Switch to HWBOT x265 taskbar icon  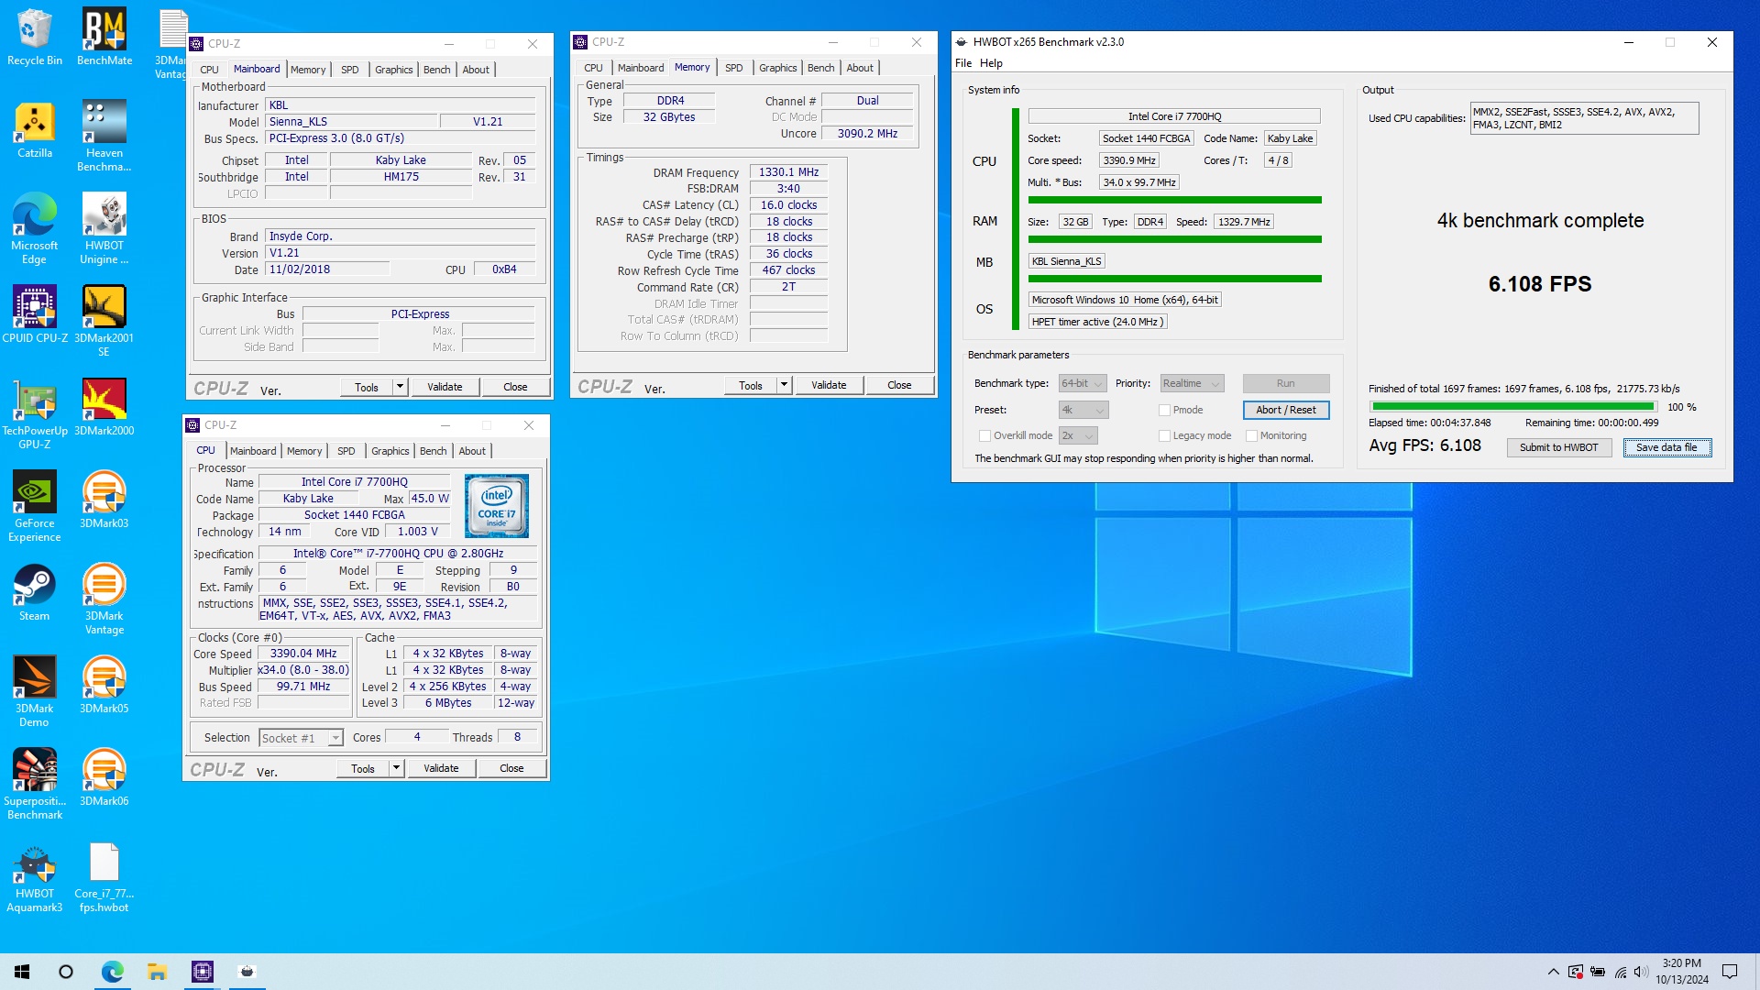pos(247,972)
